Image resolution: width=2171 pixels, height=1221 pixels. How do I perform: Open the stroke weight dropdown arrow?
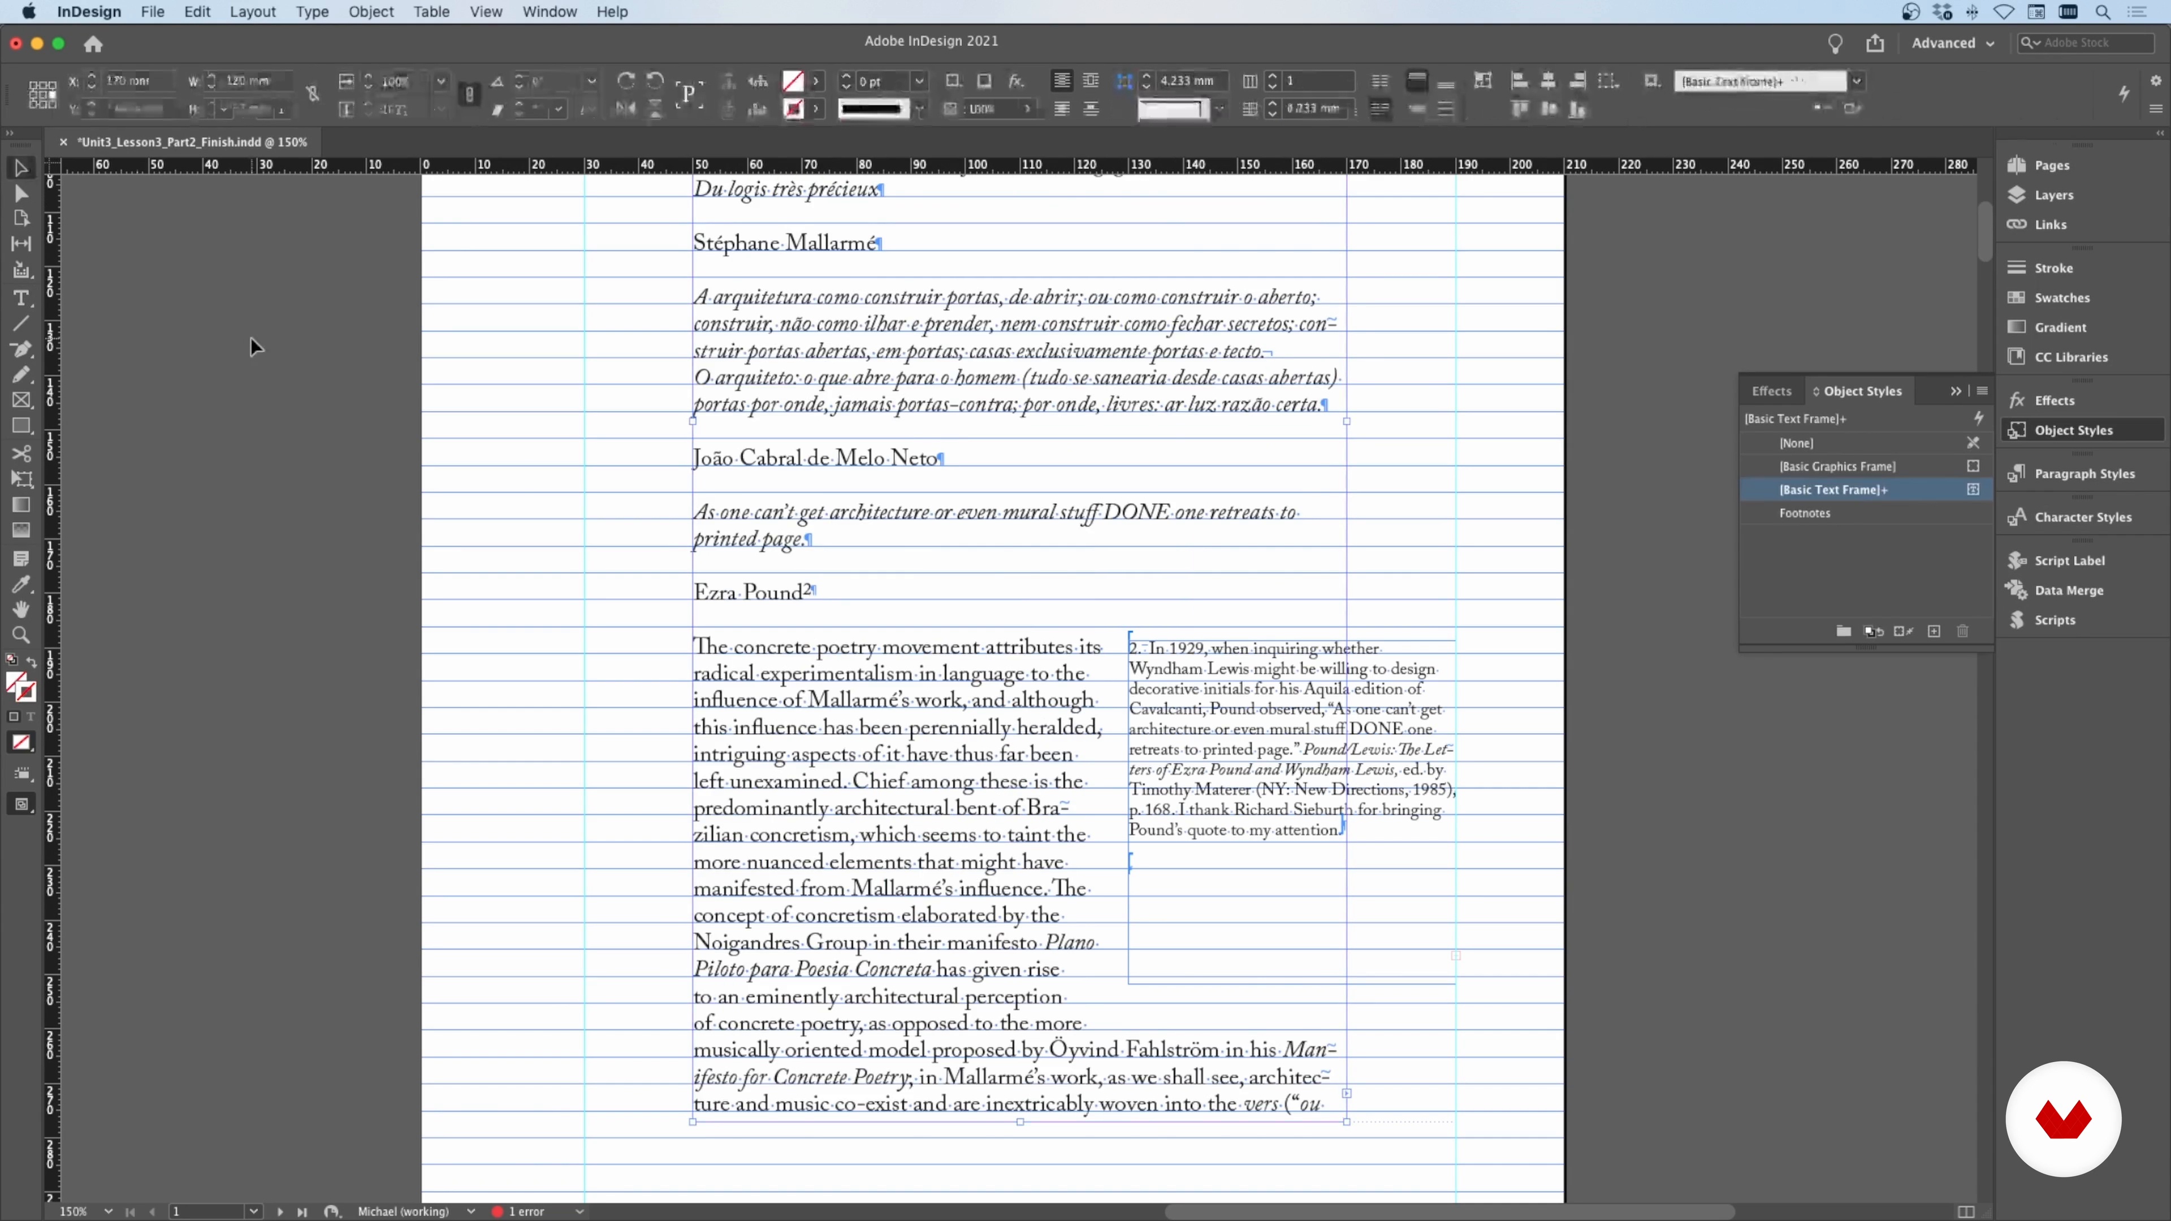[x=919, y=81]
